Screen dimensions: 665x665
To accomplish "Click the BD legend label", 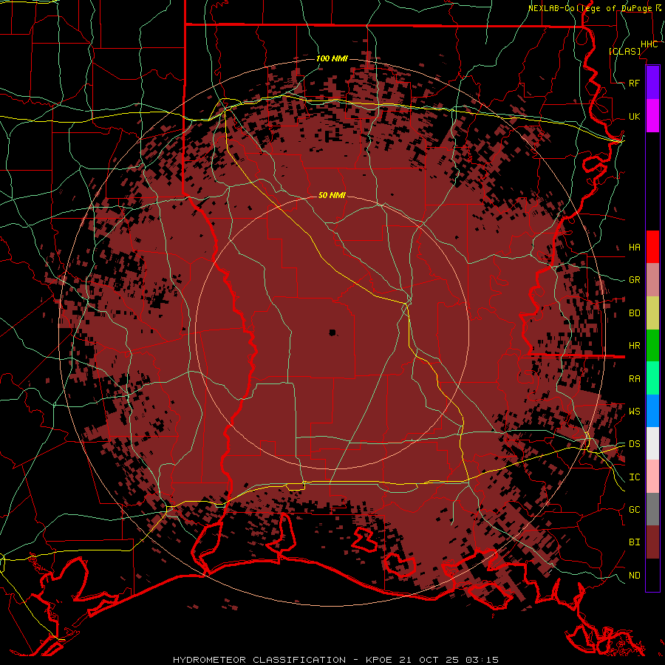I will pyautogui.click(x=635, y=313).
